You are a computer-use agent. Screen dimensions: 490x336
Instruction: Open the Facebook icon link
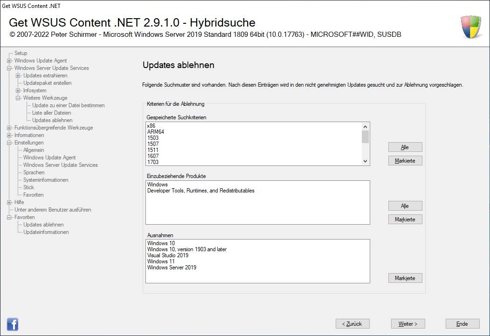[x=13, y=324]
